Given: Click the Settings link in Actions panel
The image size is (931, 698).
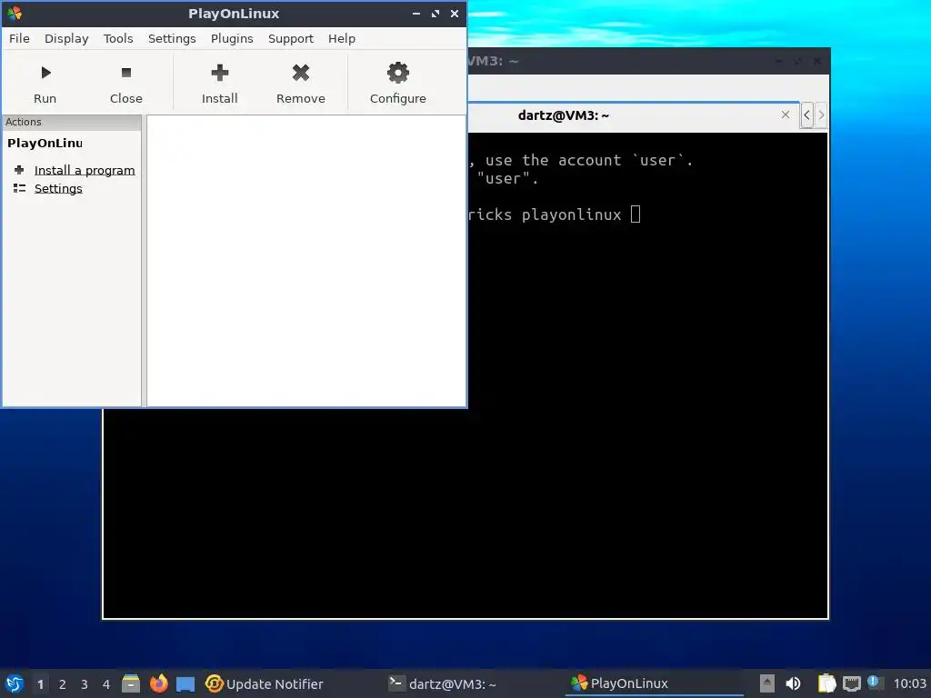Looking at the screenshot, I should click(x=58, y=188).
